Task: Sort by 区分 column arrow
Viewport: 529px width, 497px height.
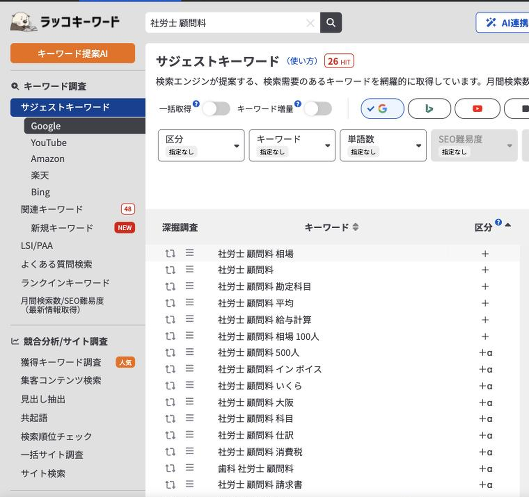Action: click(508, 225)
